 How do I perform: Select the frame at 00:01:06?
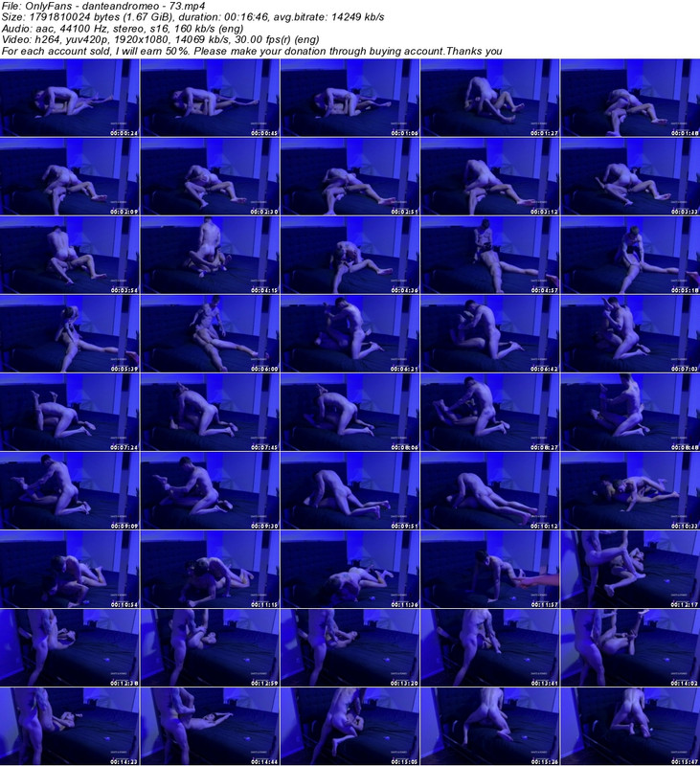click(x=350, y=98)
